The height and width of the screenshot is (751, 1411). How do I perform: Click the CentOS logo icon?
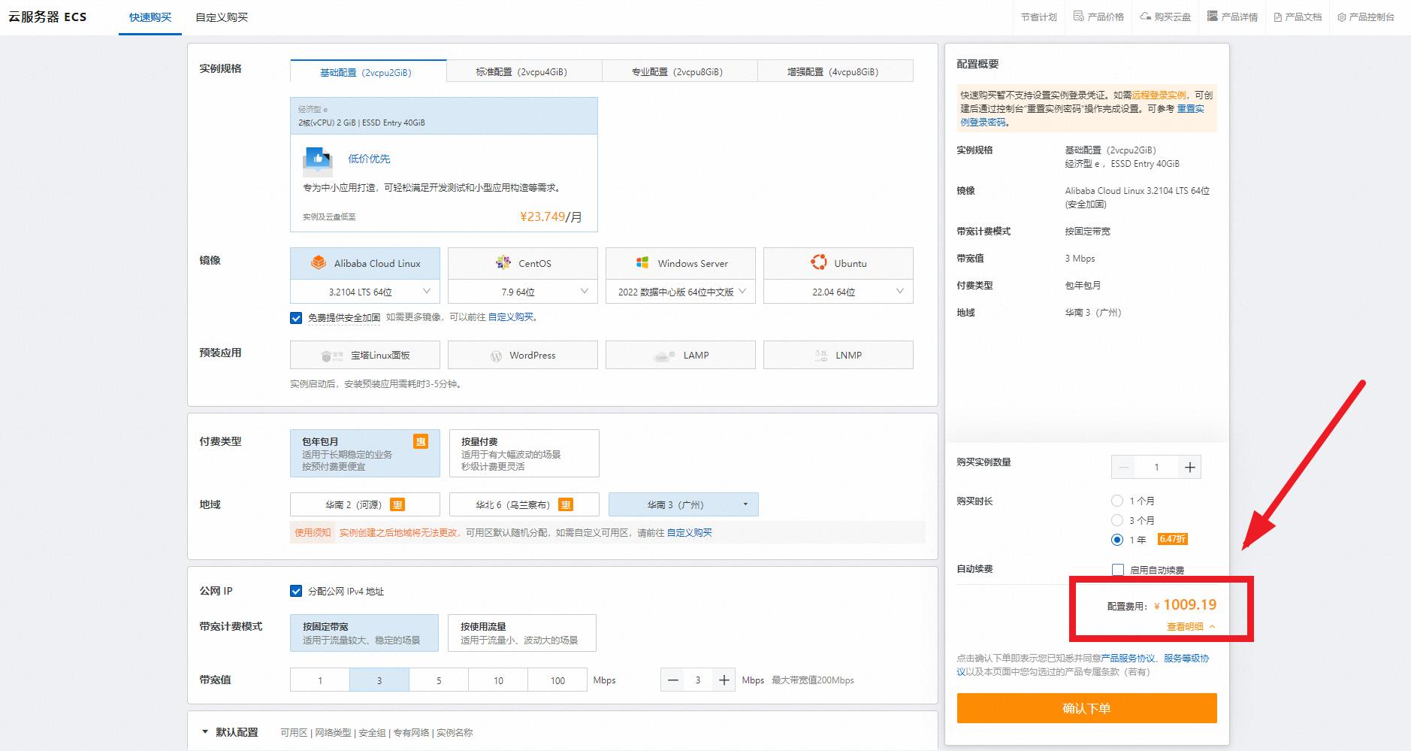point(503,262)
